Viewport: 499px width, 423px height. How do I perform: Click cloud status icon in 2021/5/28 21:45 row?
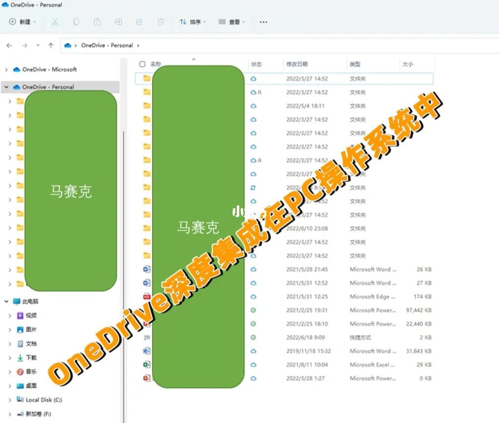pos(253,269)
